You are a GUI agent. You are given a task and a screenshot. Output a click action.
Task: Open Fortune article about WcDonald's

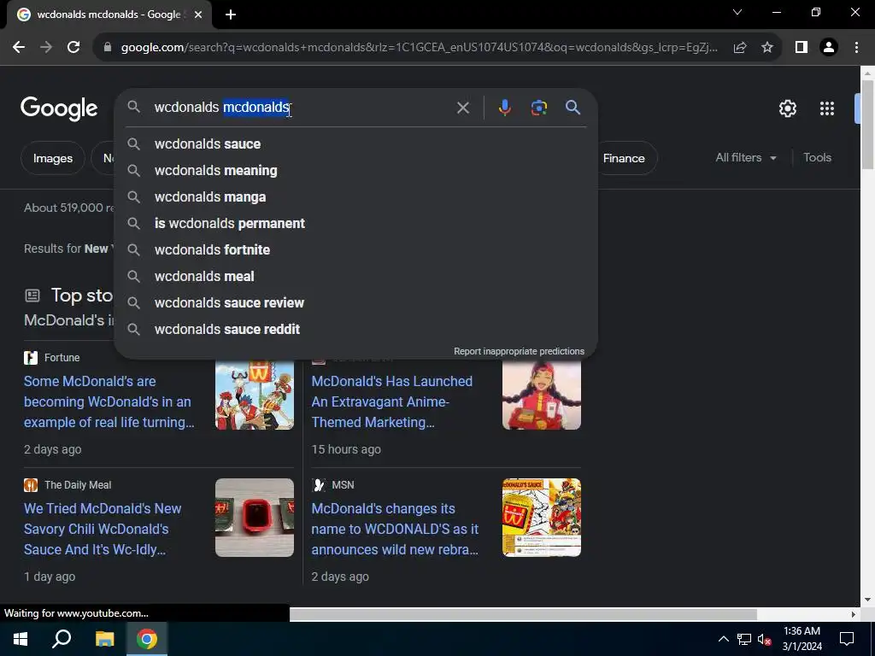click(x=109, y=401)
